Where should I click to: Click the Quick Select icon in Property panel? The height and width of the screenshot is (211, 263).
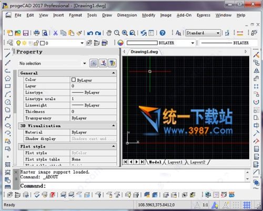tap(112, 63)
